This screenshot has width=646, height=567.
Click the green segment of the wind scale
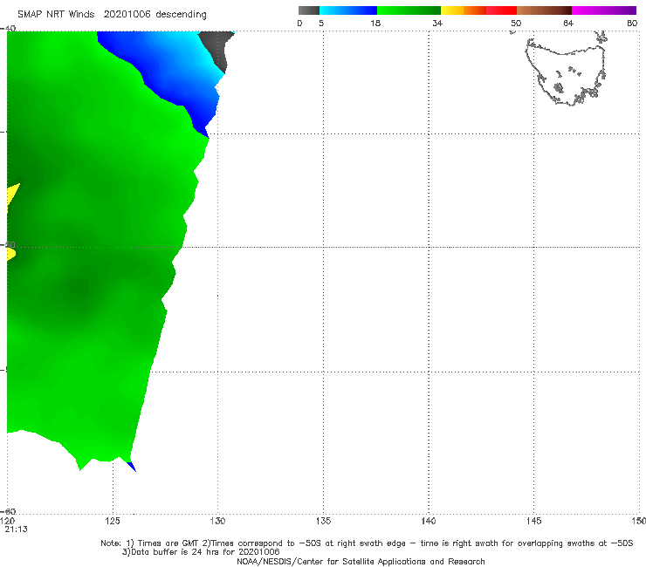click(x=409, y=10)
